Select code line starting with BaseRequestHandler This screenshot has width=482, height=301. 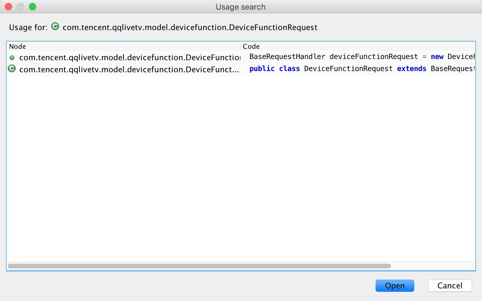(362, 57)
